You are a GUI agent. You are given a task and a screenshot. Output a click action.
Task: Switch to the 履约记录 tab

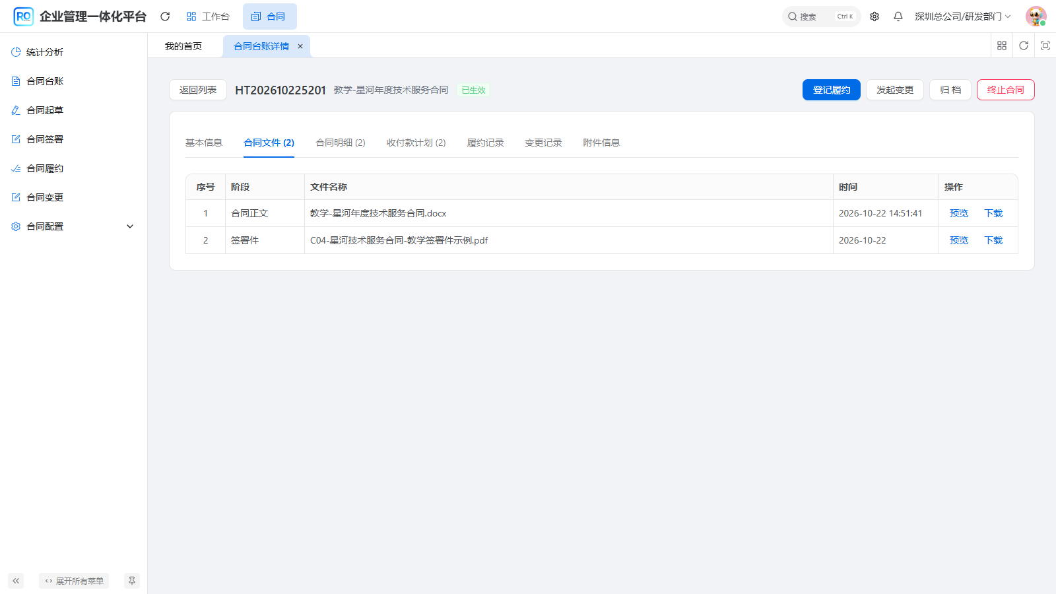point(486,143)
